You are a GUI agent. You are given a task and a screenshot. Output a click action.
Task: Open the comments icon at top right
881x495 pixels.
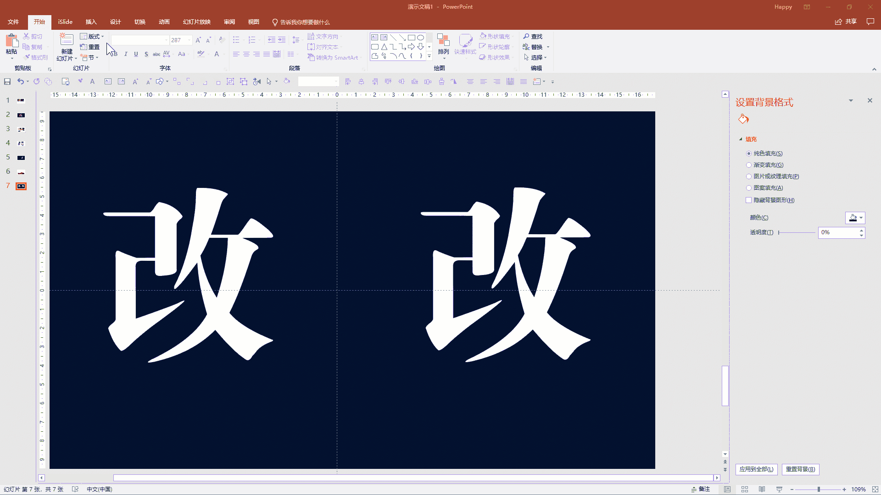[870, 22]
